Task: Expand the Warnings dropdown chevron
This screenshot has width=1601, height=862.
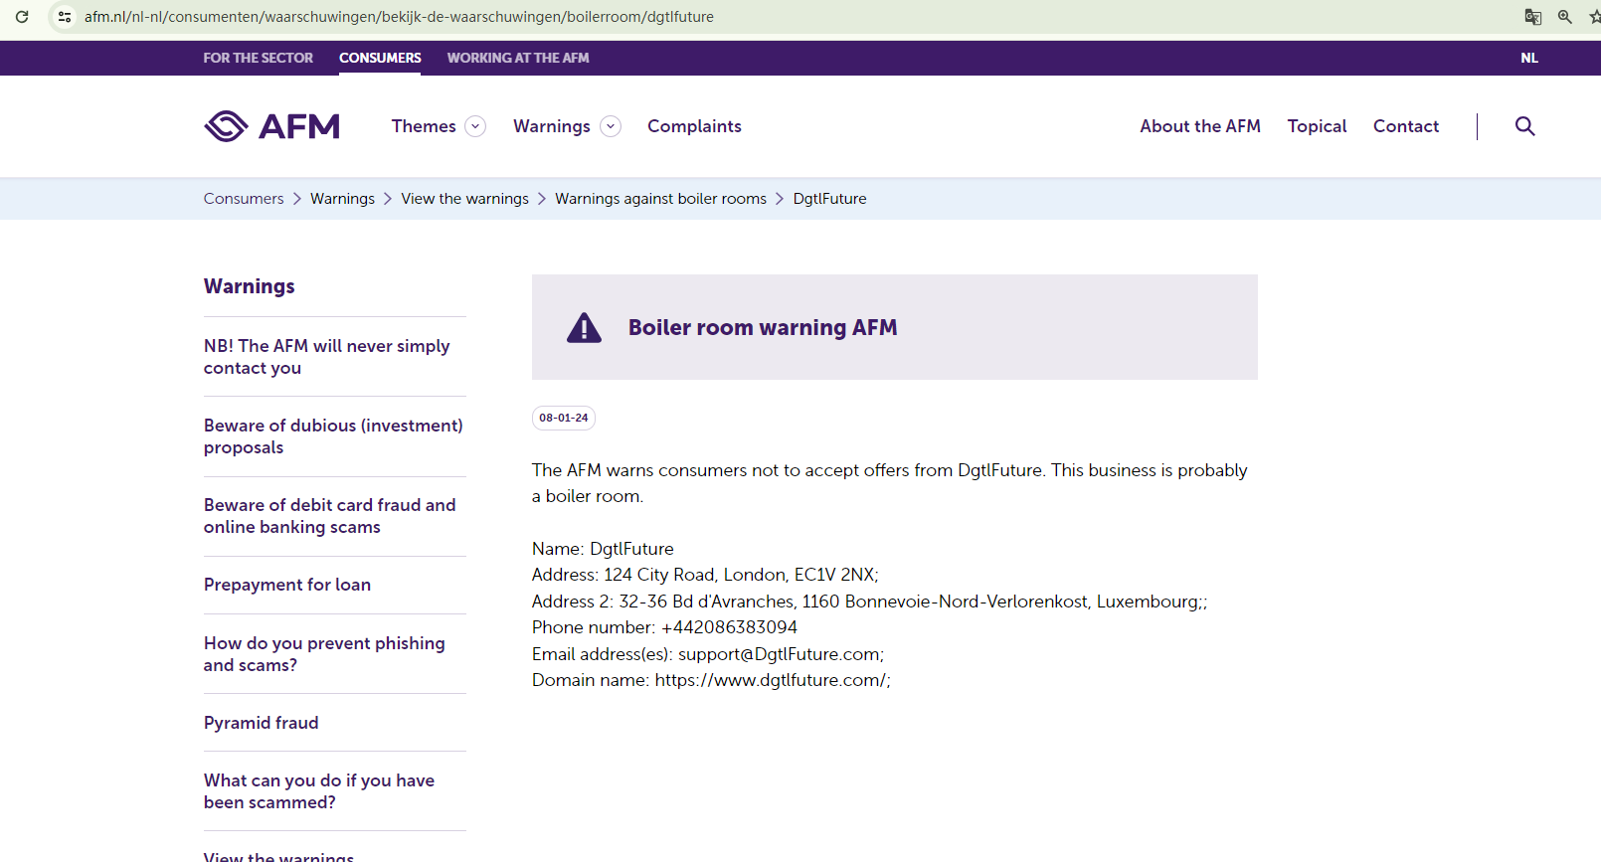Action: [x=611, y=126]
